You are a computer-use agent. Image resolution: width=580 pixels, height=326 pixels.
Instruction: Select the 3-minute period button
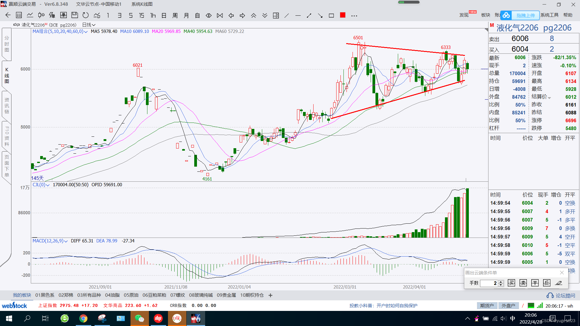tap(120, 15)
